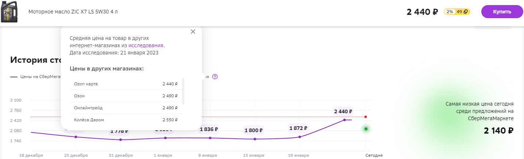The image size is (524, 159).
Task: Click the 1 872 ₽ chart point label
Action: click(298, 128)
